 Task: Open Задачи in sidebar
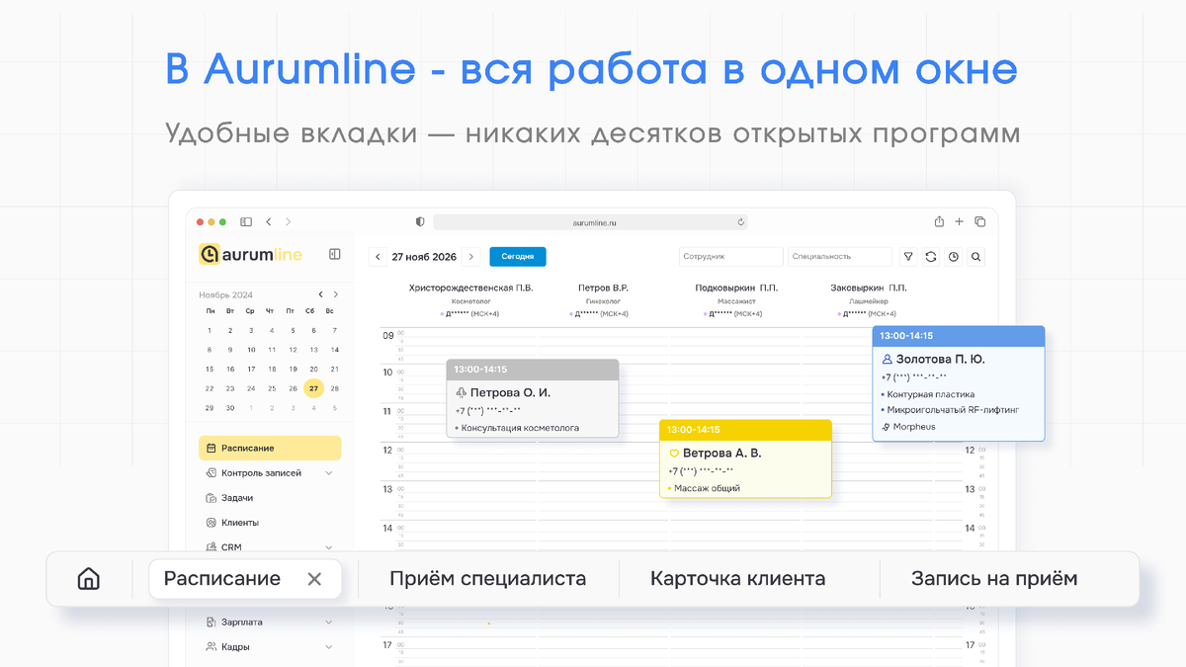click(237, 498)
